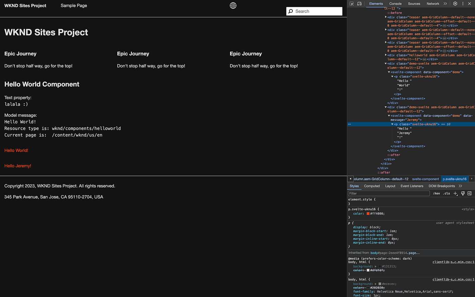
Task: Select the svelte-component breadcrumb
Action: 425,179
